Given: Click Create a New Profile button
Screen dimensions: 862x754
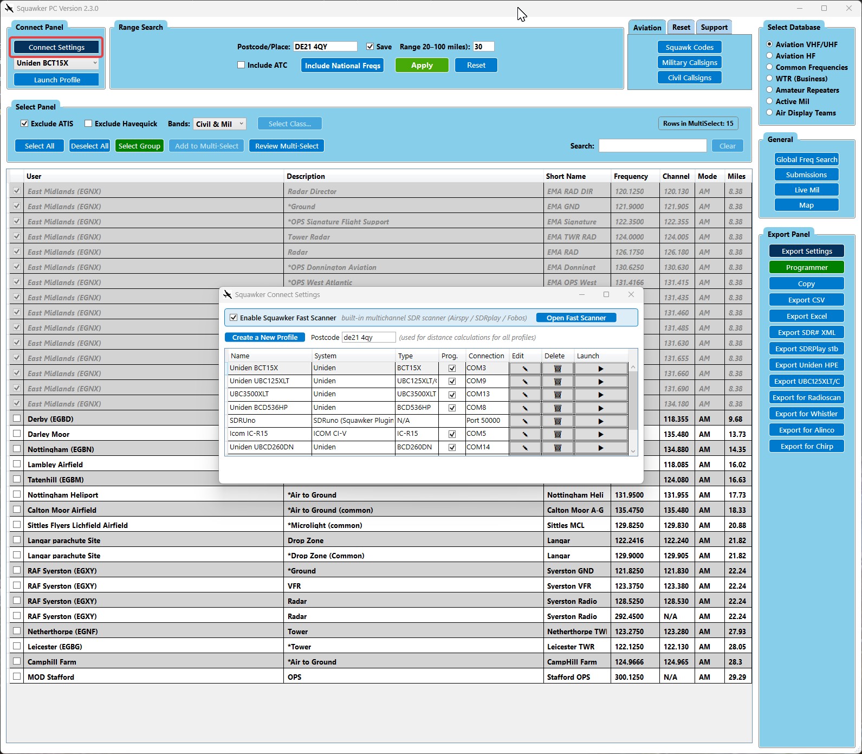Looking at the screenshot, I should click(265, 337).
